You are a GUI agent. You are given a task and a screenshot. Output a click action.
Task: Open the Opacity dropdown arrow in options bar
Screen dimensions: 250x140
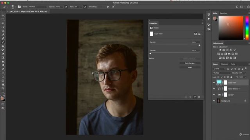coord(62,7)
